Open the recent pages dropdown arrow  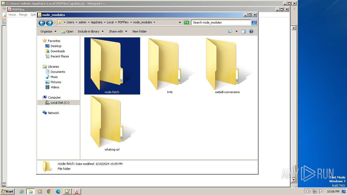(x=55, y=22)
